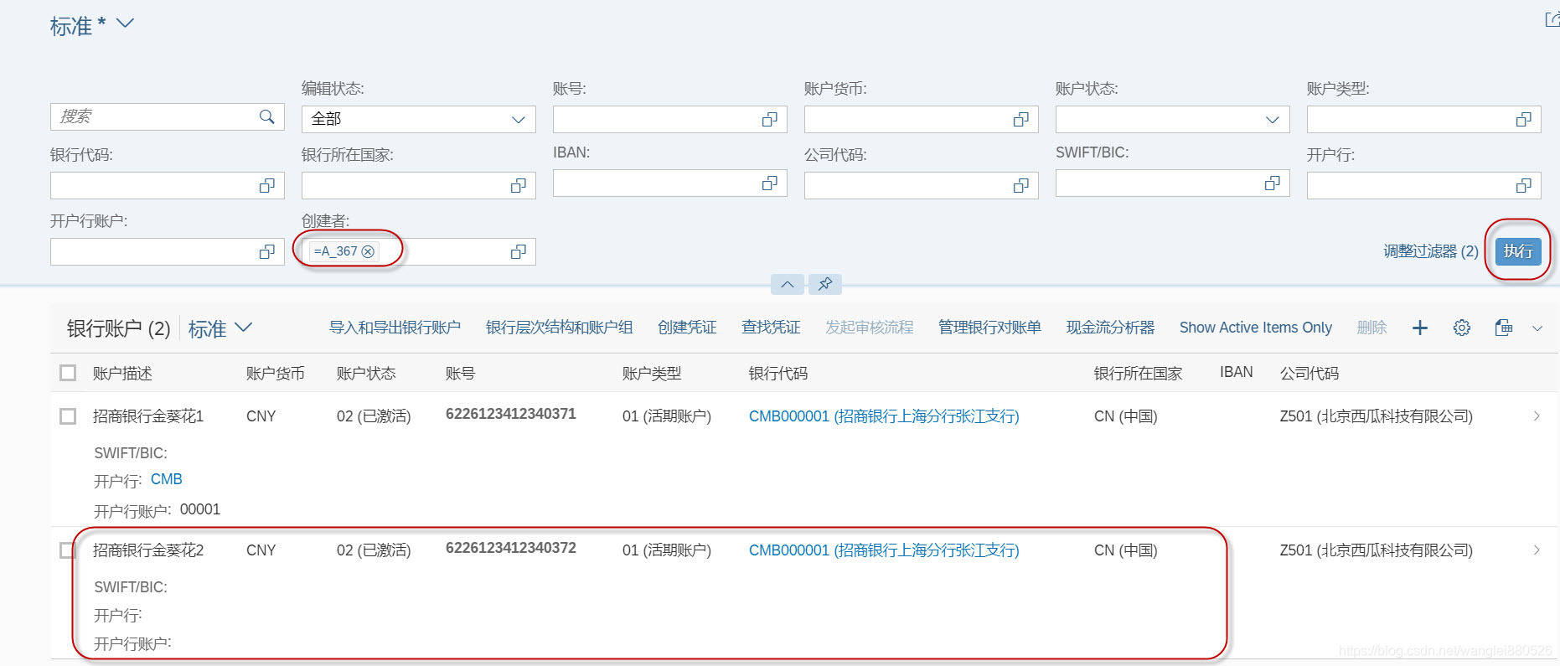Pin the filter header bar

(825, 285)
